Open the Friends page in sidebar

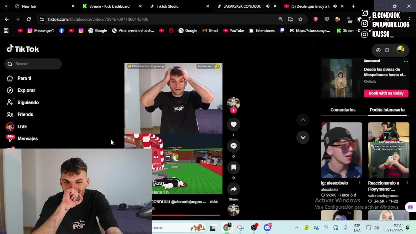tap(20, 114)
